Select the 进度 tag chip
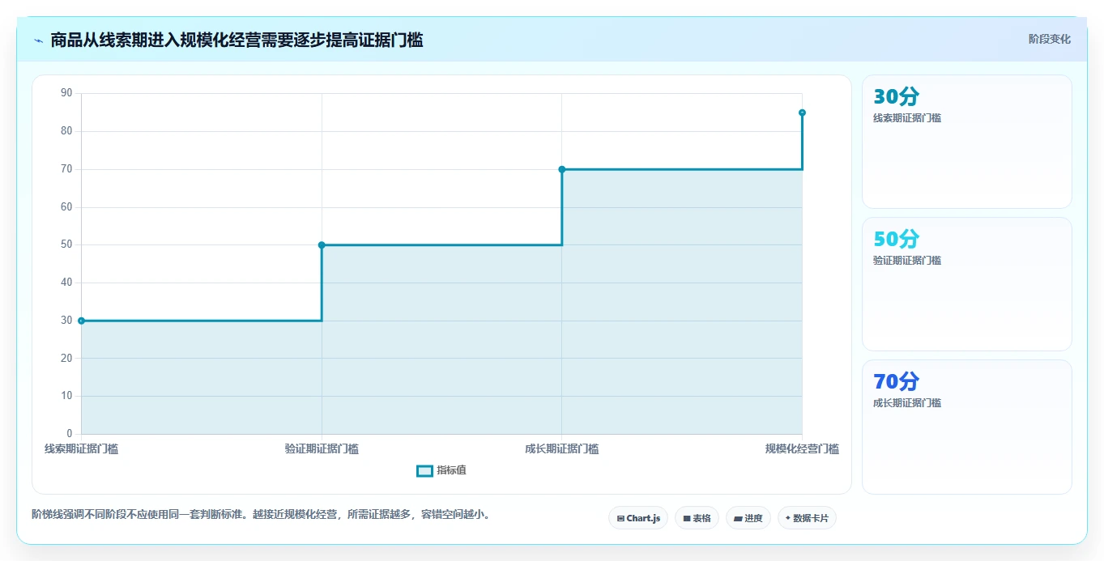The height and width of the screenshot is (561, 1104). pyautogui.click(x=748, y=518)
